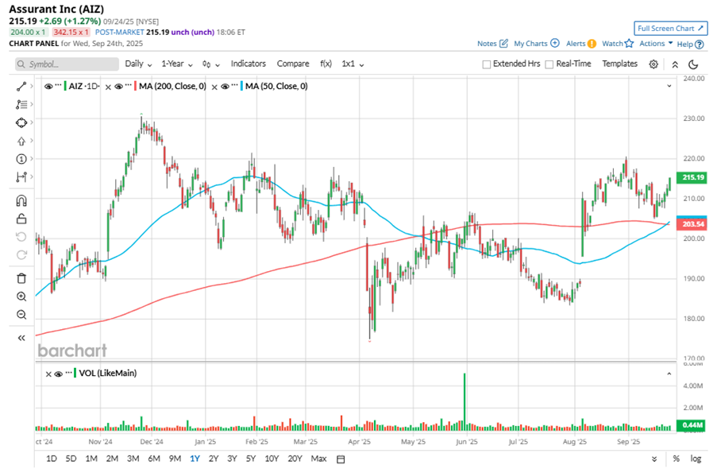This screenshot has height=469, width=717.
Task: Delete drawings with the trash icon
Action: pyautogui.click(x=21, y=278)
